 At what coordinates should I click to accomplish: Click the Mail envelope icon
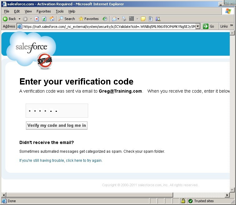click(x=114, y=19)
